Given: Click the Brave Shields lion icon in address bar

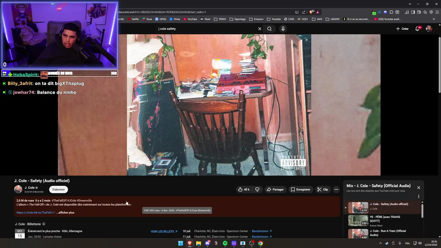Looking at the screenshot, I should [311, 12].
